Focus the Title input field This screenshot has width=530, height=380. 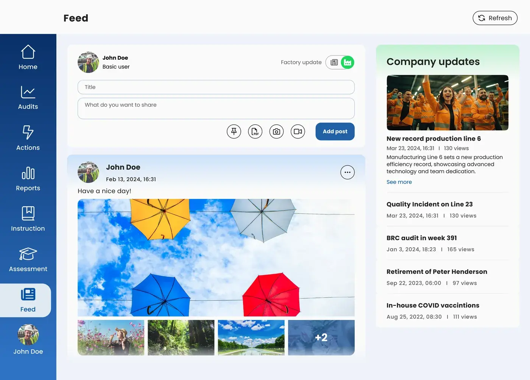pos(216,87)
